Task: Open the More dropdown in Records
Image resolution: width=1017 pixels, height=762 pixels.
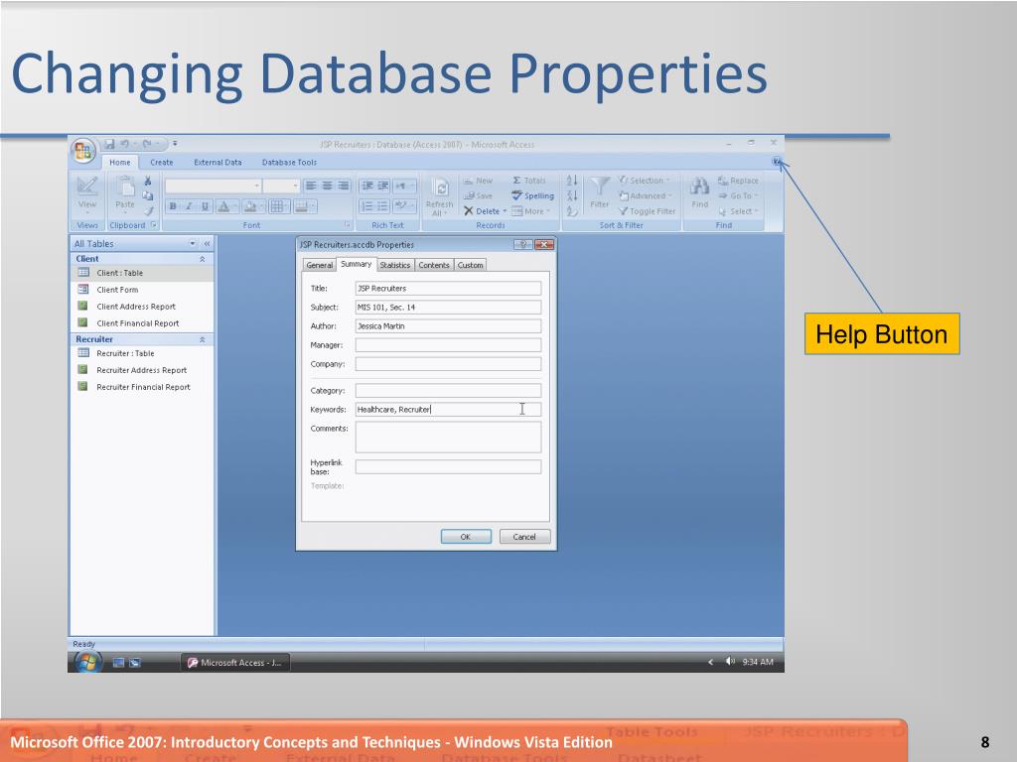Action: coord(531,211)
